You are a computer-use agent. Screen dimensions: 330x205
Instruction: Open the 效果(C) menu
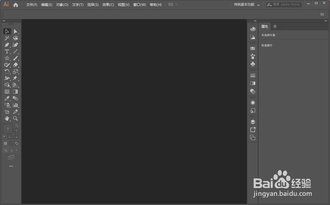tap(108, 5)
